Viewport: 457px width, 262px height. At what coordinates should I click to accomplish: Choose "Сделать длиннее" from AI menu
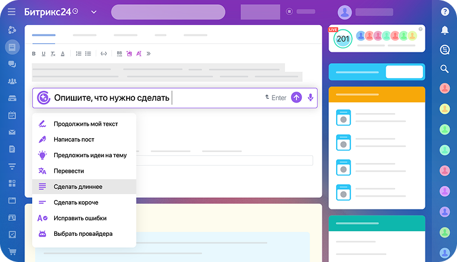pyautogui.click(x=78, y=187)
